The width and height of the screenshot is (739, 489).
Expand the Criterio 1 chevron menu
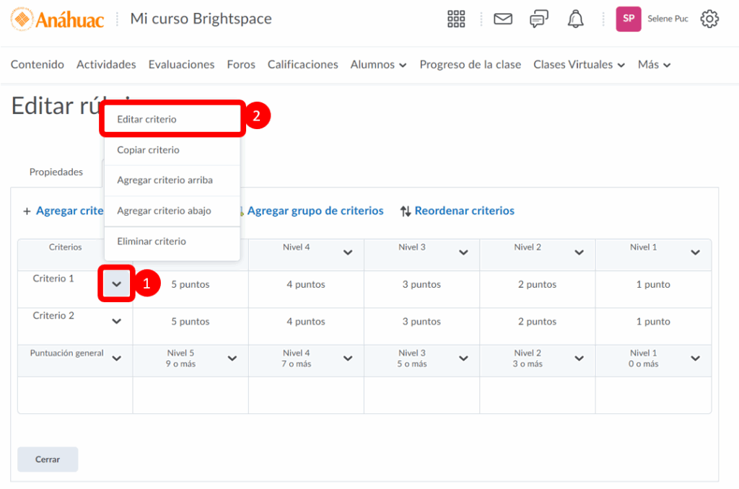tap(117, 285)
